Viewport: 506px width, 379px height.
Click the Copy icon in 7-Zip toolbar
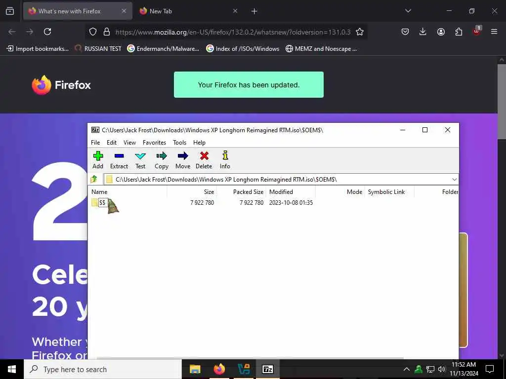pyautogui.click(x=162, y=160)
